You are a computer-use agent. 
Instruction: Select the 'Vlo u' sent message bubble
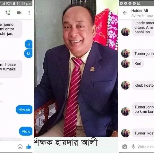point(26,131)
